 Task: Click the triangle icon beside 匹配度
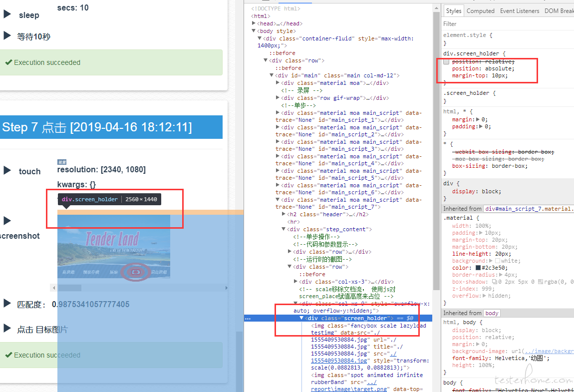tap(7, 303)
